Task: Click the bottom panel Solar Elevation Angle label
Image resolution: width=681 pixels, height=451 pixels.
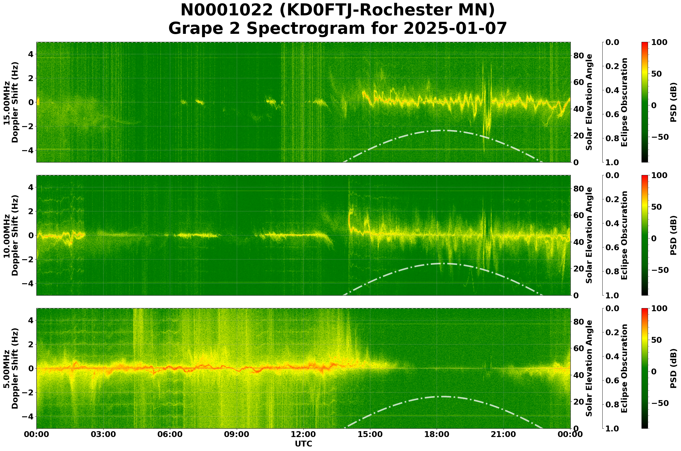Action: [x=589, y=369]
